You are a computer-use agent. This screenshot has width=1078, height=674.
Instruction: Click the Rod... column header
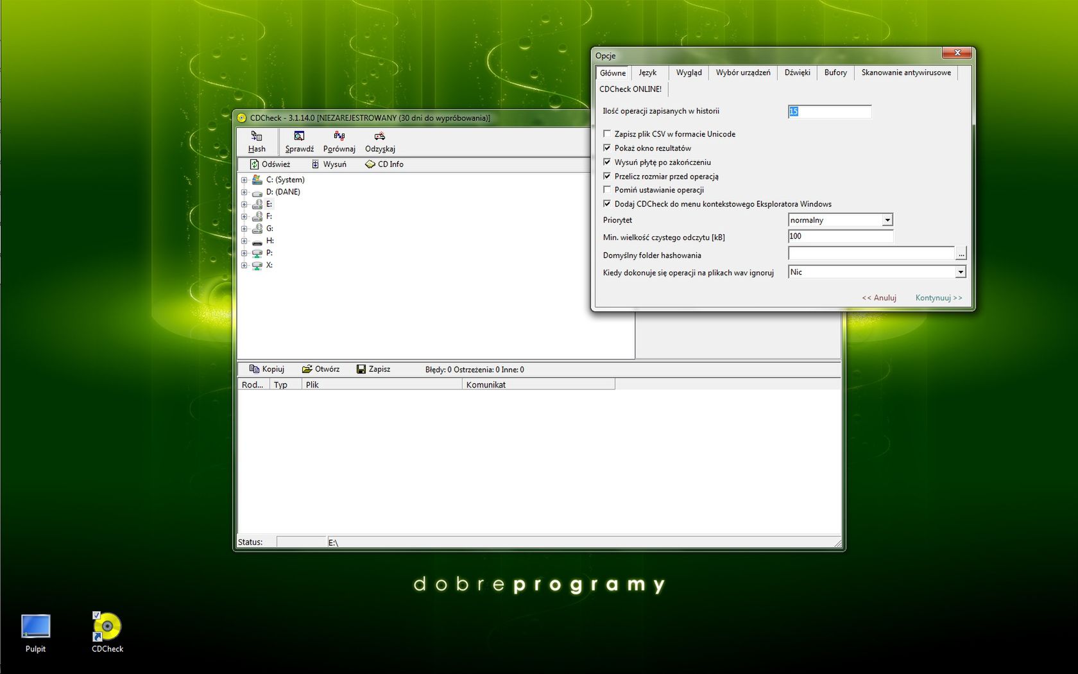tap(253, 385)
